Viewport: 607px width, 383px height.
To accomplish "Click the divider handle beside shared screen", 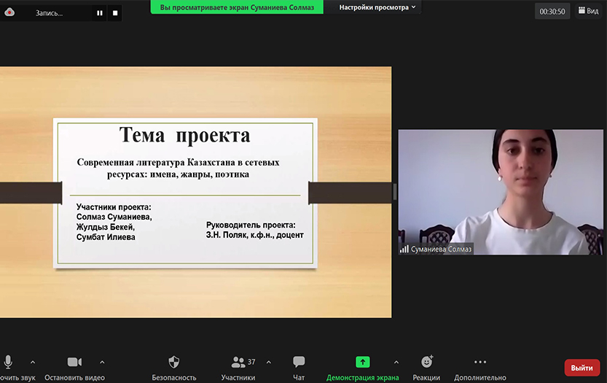I will pyautogui.click(x=395, y=192).
